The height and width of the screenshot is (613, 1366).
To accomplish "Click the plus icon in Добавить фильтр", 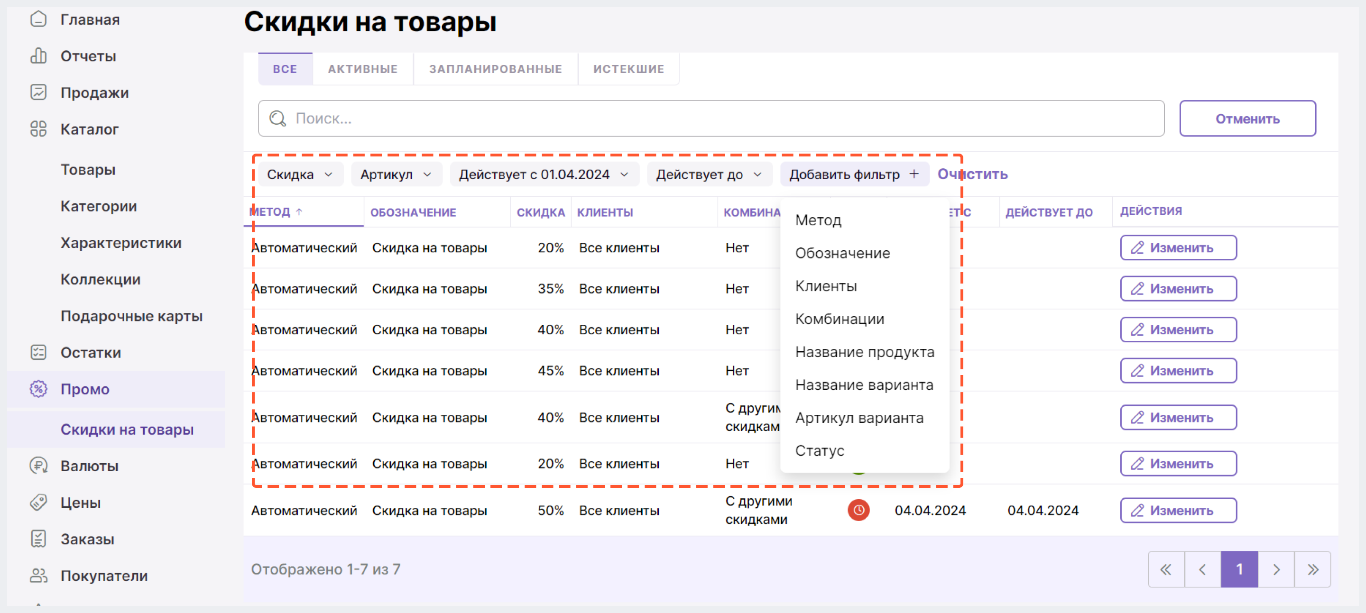I will pos(914,174).
